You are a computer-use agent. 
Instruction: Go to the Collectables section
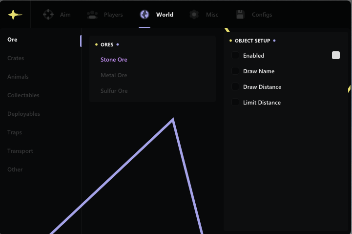tap(23, 95)
